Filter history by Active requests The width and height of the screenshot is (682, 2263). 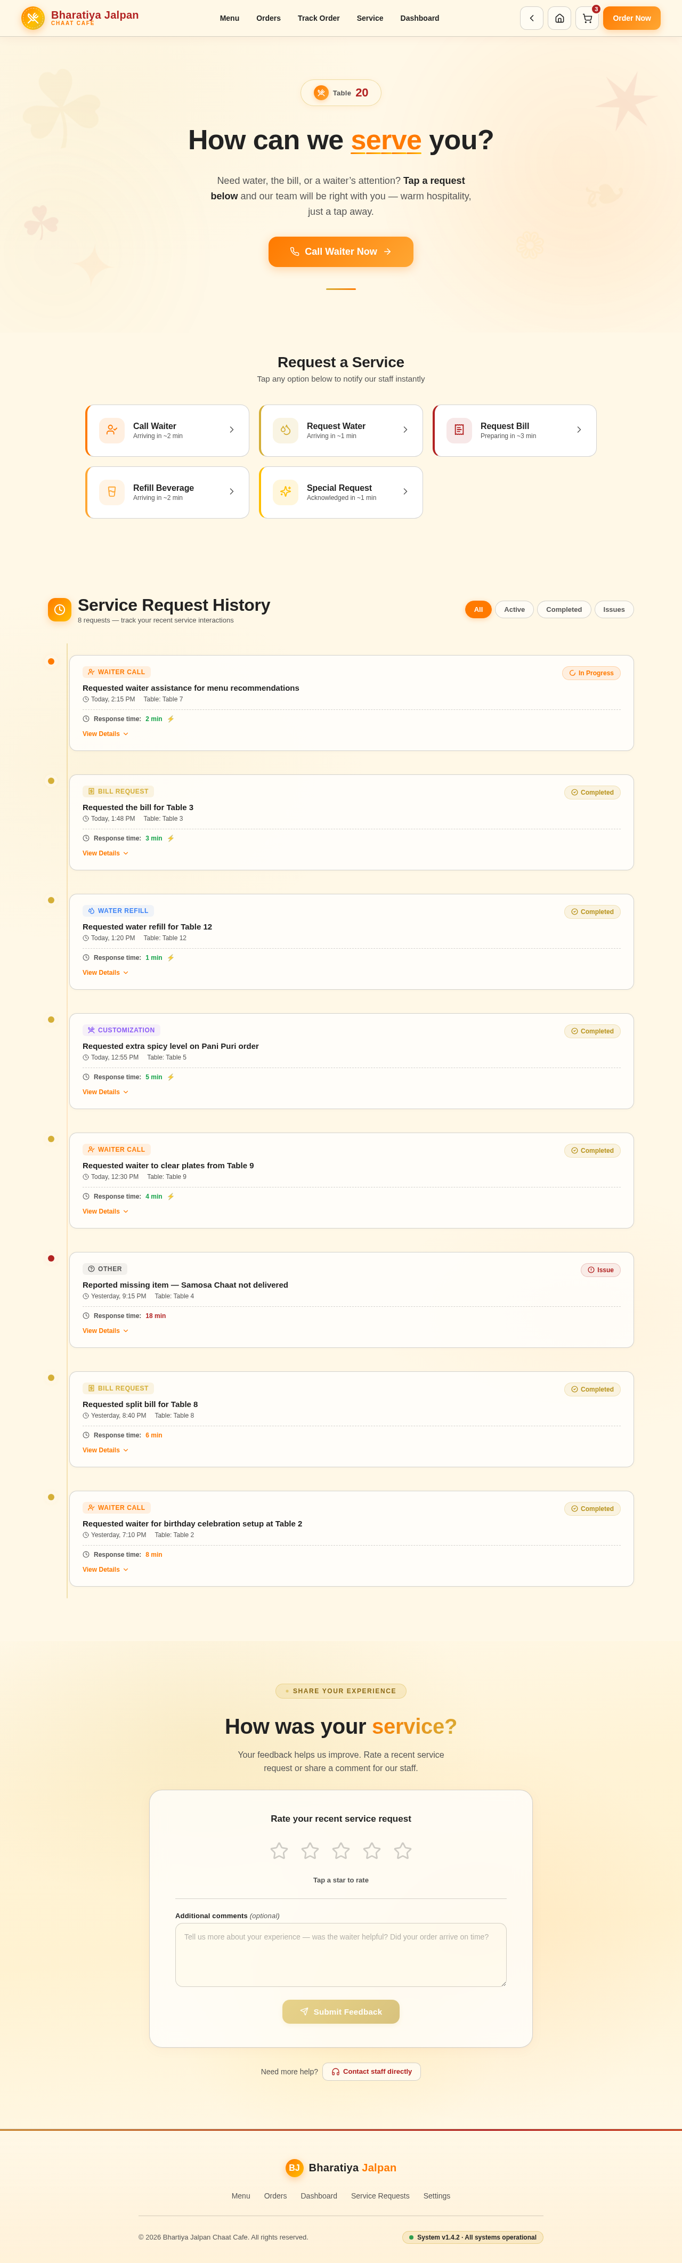click(514, 610)
